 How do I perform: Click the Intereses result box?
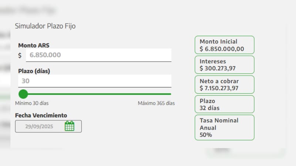pos(225,65)
